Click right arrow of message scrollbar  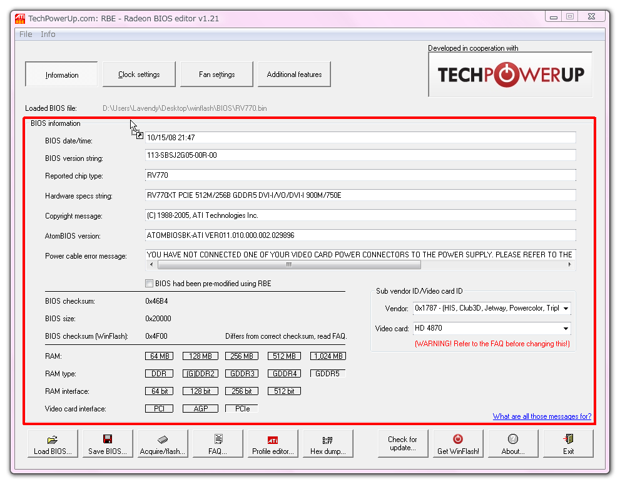coord(569,264)
